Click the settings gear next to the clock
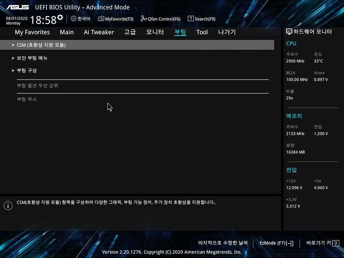 coord(60,17)
